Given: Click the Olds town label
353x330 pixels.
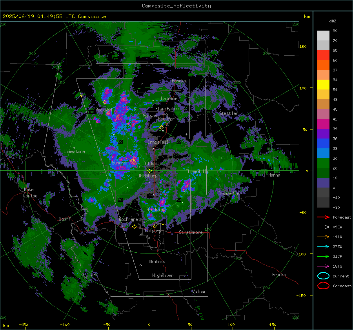Looking at the screenshot, I should (149, 164).
